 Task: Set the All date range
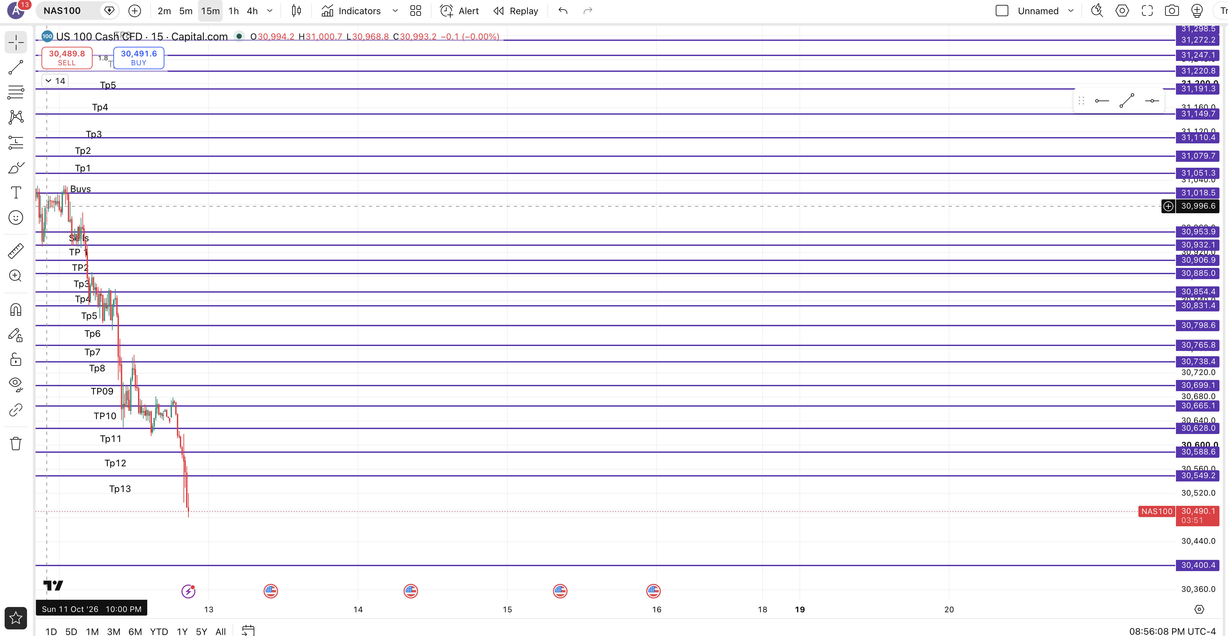pyautogui.click(x=220, y=631)
